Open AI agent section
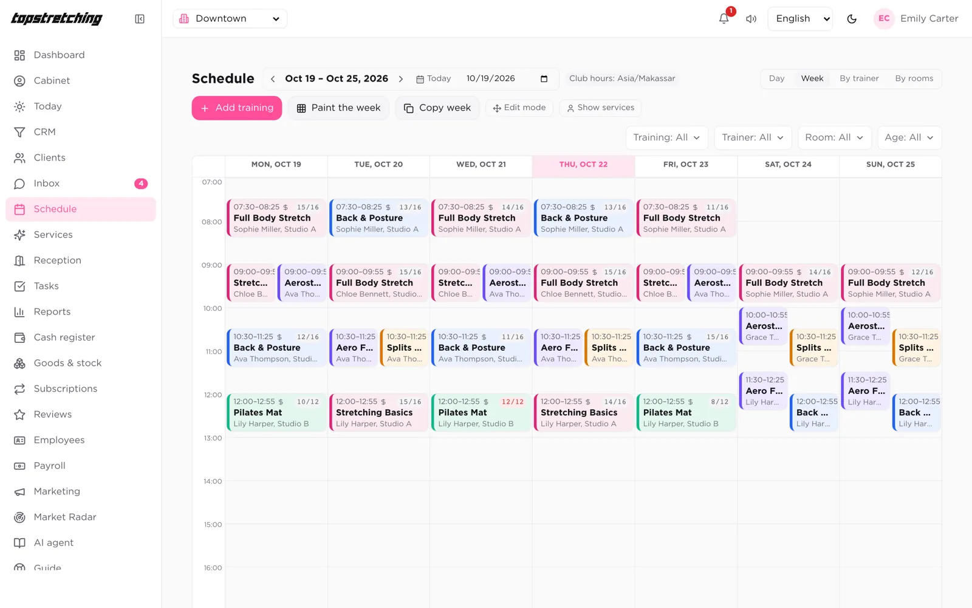This screenshot has width=972, height=608. [x=81, y=543]
